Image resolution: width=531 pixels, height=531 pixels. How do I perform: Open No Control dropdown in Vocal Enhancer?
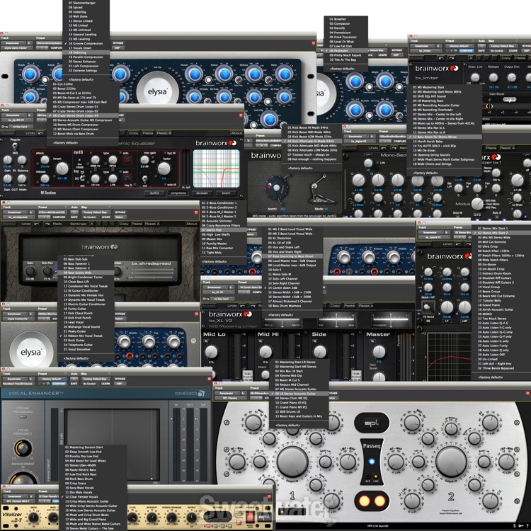tap(89, 384)
